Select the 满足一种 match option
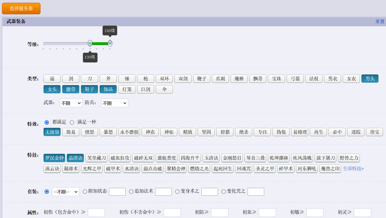Image resolution: width=386 pixels, height=218 pixels. 72,122
